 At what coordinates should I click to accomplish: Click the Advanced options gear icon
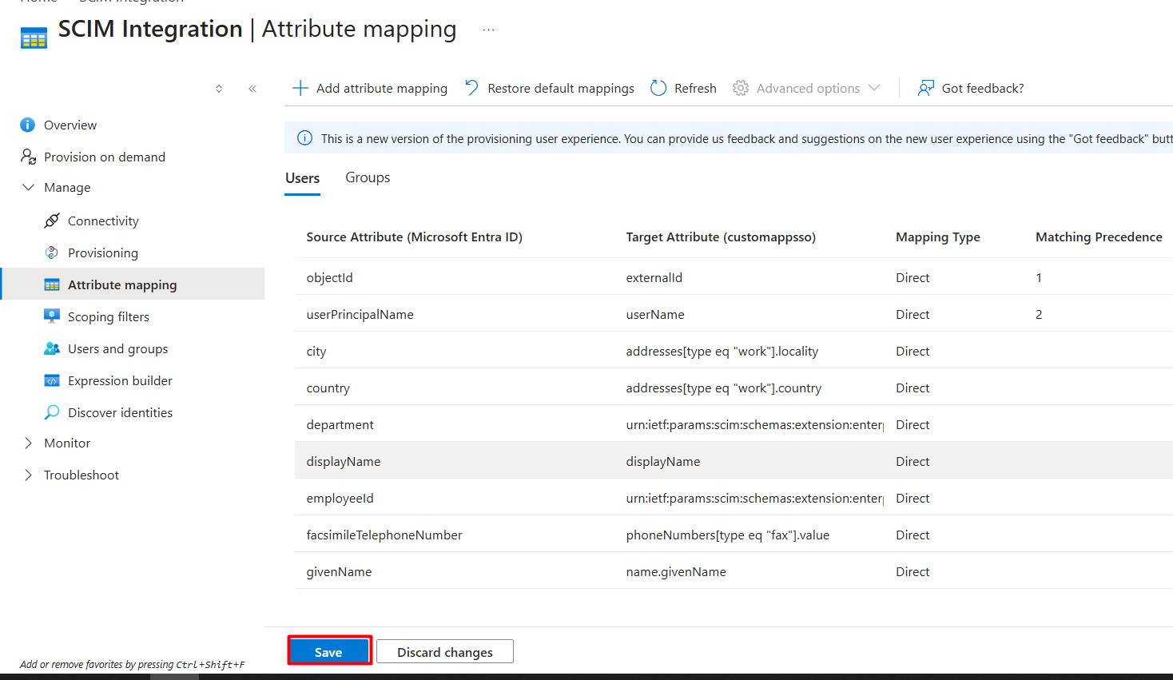pos(741,88)
